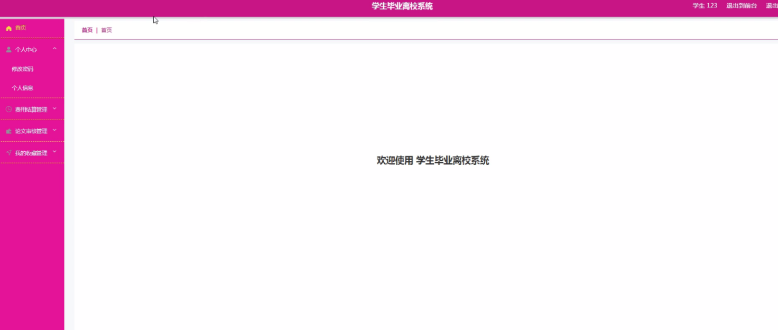Expand 费用结算管理 using its down chevron
The image size is (778, 330).
click(x=54, y=109)
